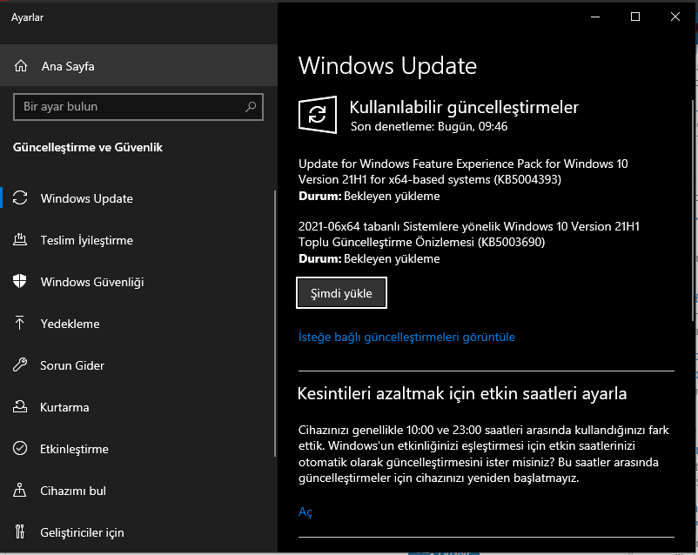Click the 'Kesintileri azaltmak için etkin saatleri ayarla' heading
Screen dimensions: 698x555
(x=462, y=394)
